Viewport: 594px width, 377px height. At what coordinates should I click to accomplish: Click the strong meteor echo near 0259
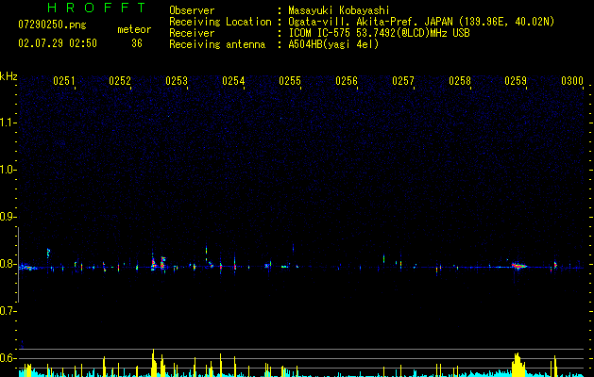pyautogui.click(x=519, y=266)
